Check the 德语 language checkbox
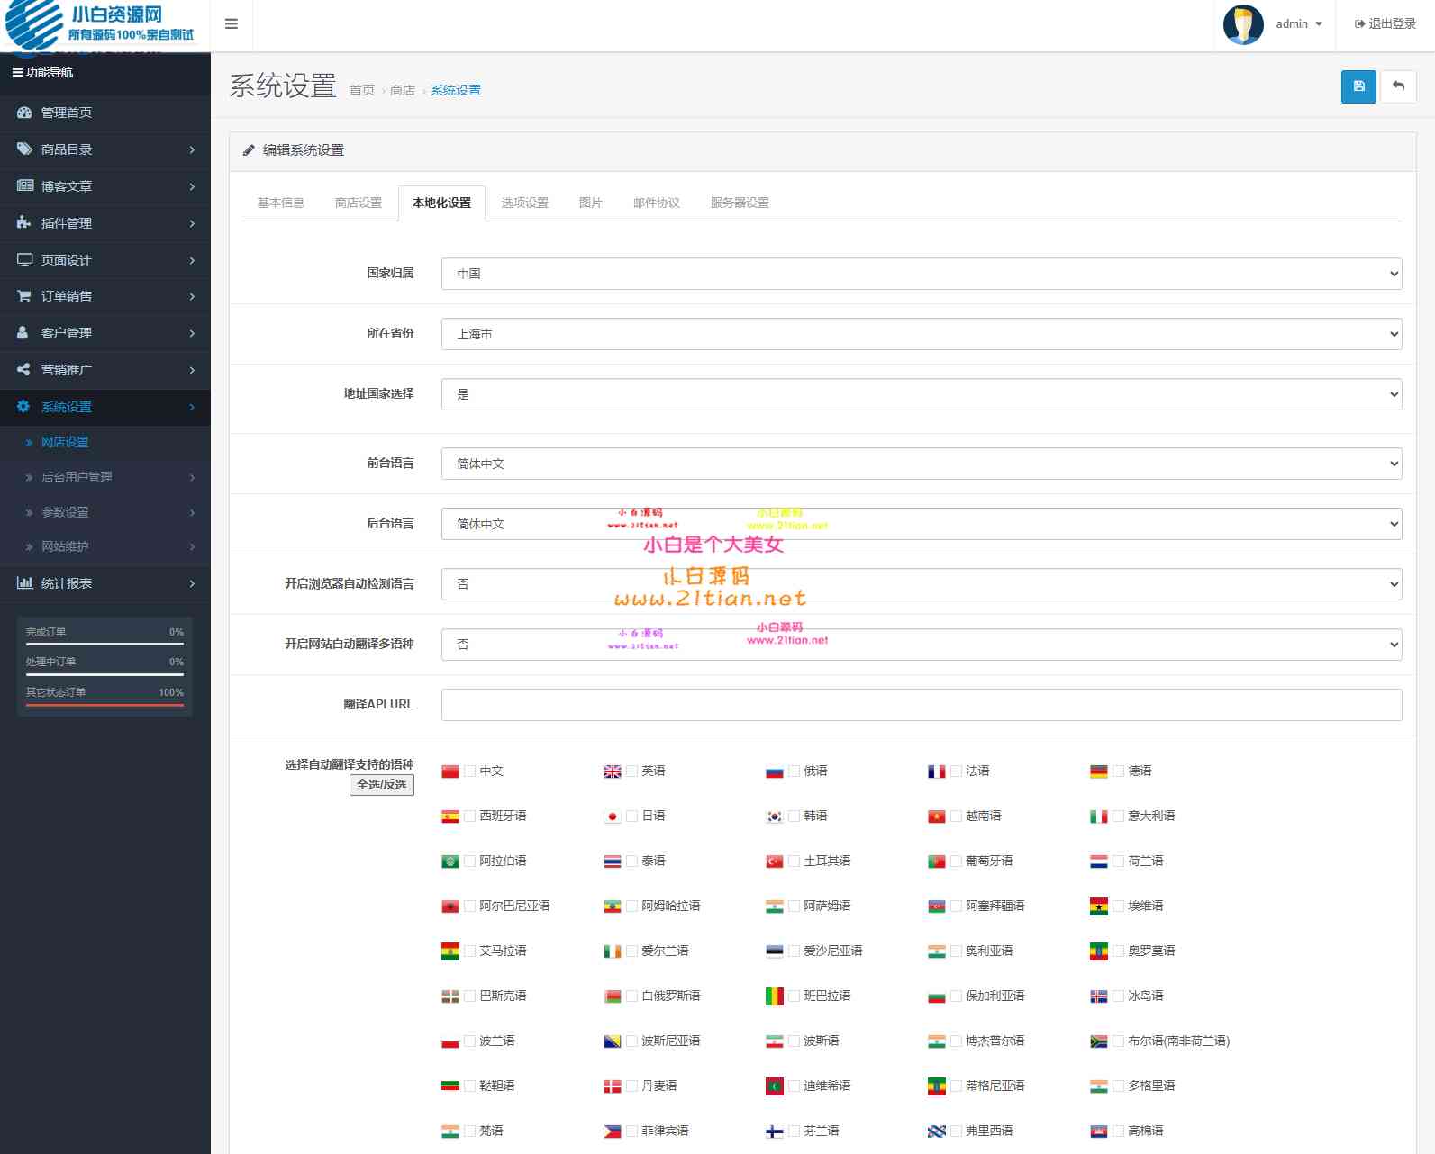1435x1154 pixels. click(x=1119, y=771)
